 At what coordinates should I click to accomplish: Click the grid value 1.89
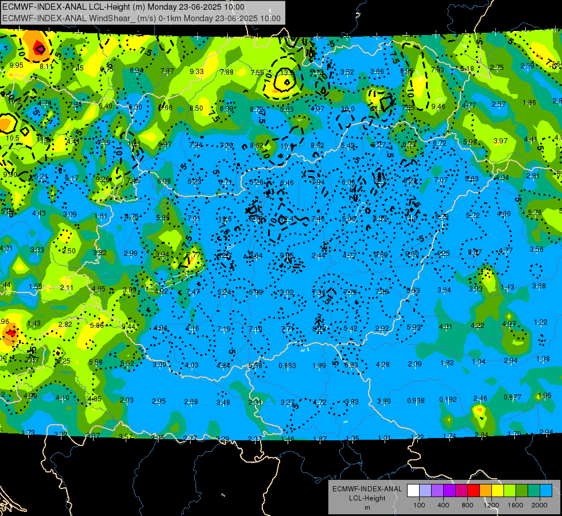point(319,365)
